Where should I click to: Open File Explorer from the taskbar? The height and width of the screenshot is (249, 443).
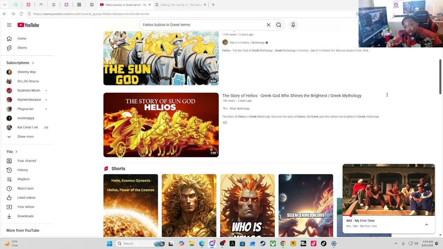point(192,243)
